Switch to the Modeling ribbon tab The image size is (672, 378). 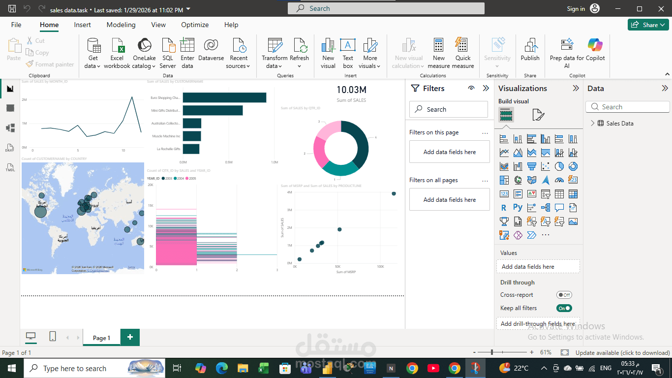point(121,25)
